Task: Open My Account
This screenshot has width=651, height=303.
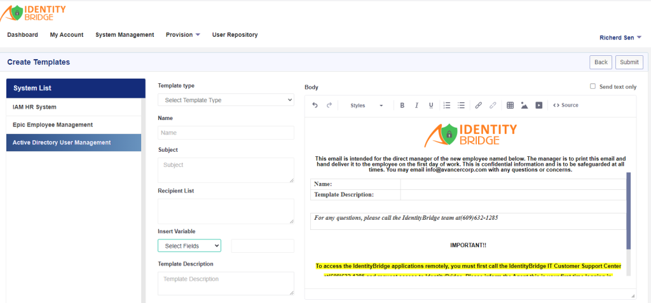Action: click(x=66, y=35)
